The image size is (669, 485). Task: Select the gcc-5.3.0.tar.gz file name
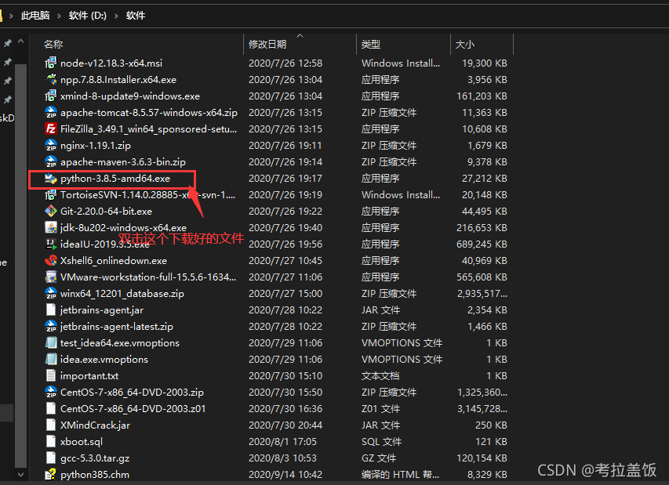[x=95, y=458]
